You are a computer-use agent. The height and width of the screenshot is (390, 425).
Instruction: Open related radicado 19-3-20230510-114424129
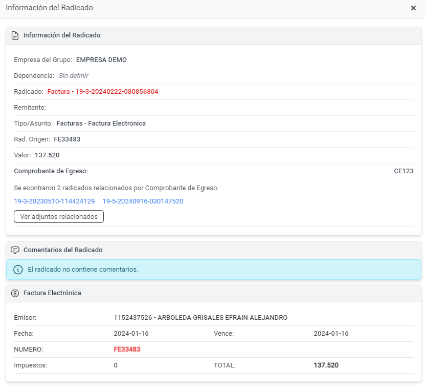click(54, 201)
